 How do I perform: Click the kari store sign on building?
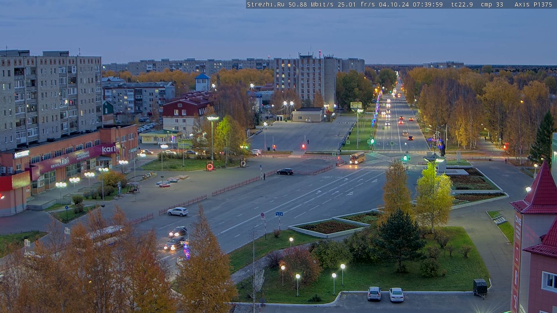tap(108, 149)
